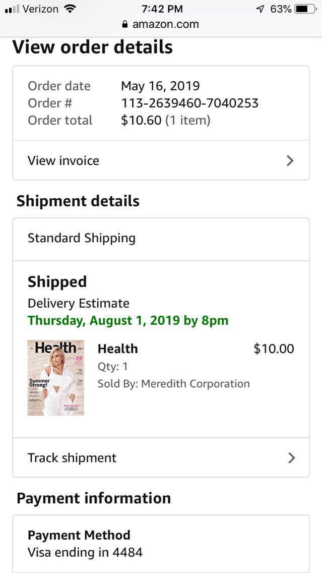322x573 pixels.
Task: Tap the Thursday, August 1 delivery estimate
Action: click(128, 320)
